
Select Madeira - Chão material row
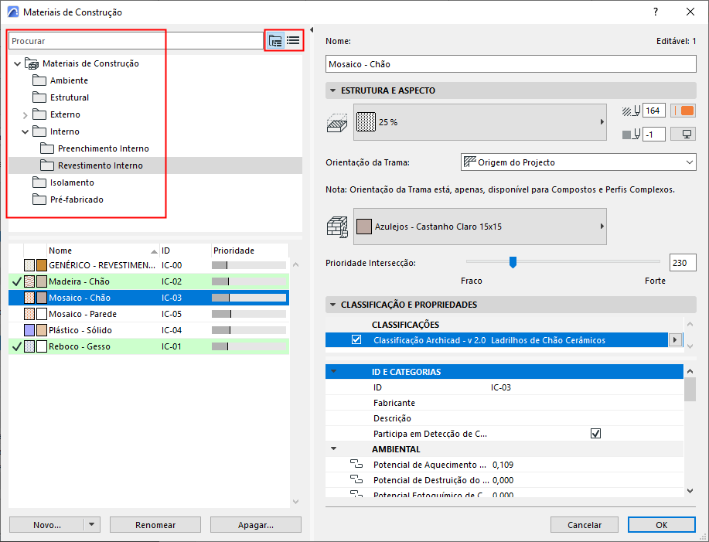[x=148, y=281]
